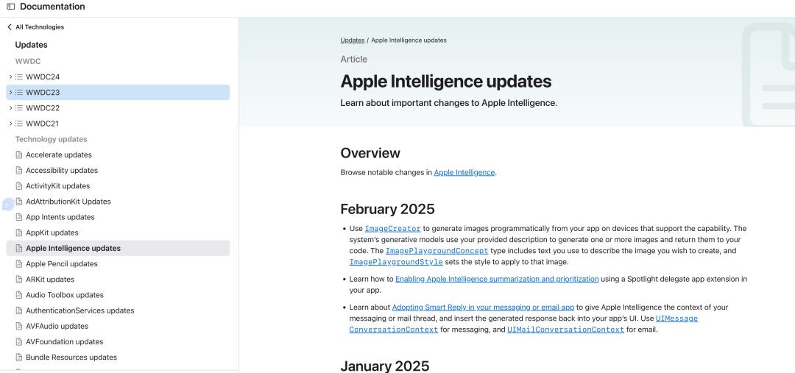Click the Apple Intelligence link in Overview

pyautogui.click(x=464, y=173)
